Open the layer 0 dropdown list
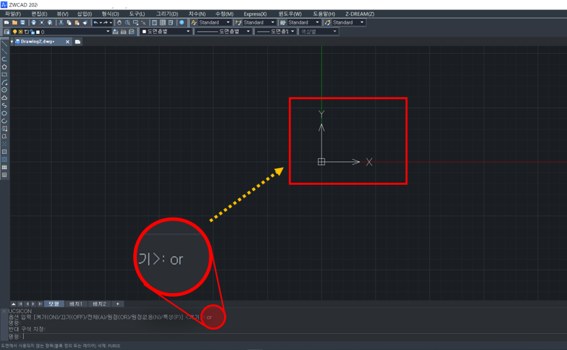Screen dimensions: 567x350 (x=107, y=32)
